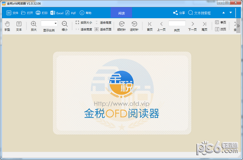243x160 pixels.
Task: Switch to the 阅读 tab
Action: 122,13
